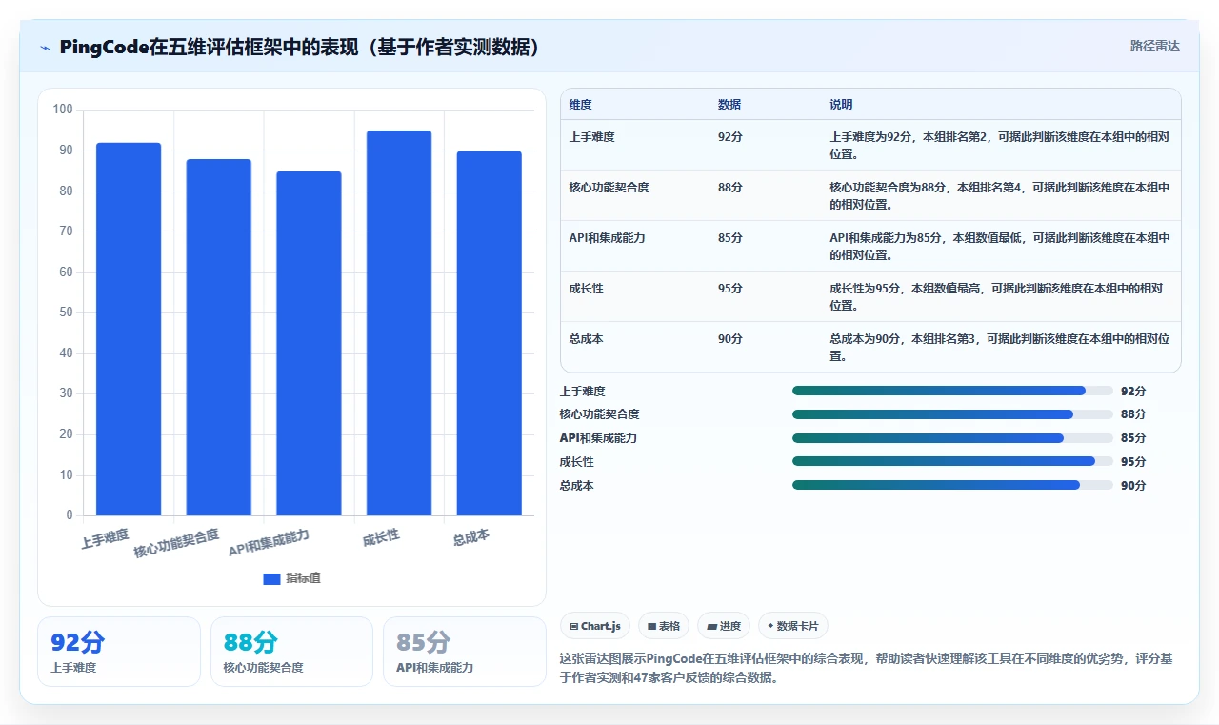Click the 说明 column header
1219x725 pixels.
click(x=841, y=105)
